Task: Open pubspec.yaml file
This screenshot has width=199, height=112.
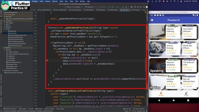Action: (13, 66)
